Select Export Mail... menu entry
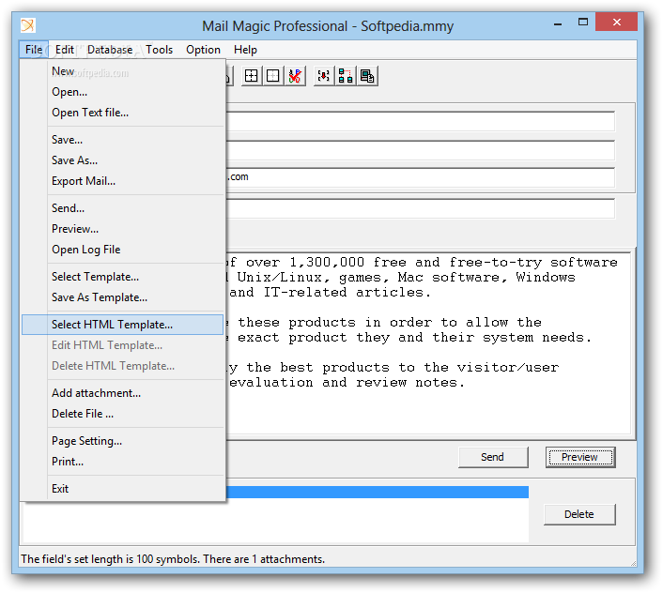The width and height of the screenshot is (663, 593). [x=123, y=181]
